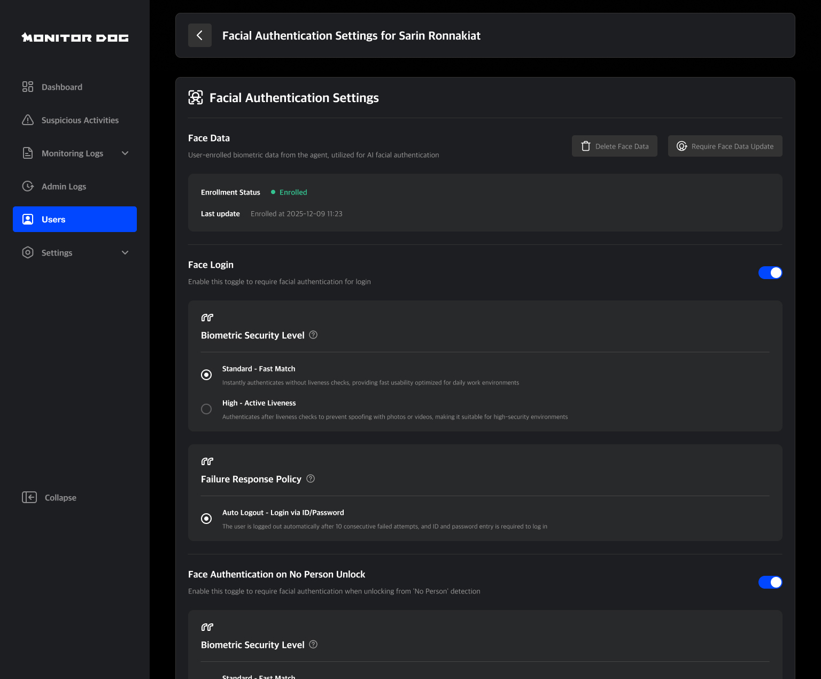Switch to the Users section
Viewport: 821px width, 679px height.
click(53, 219)
